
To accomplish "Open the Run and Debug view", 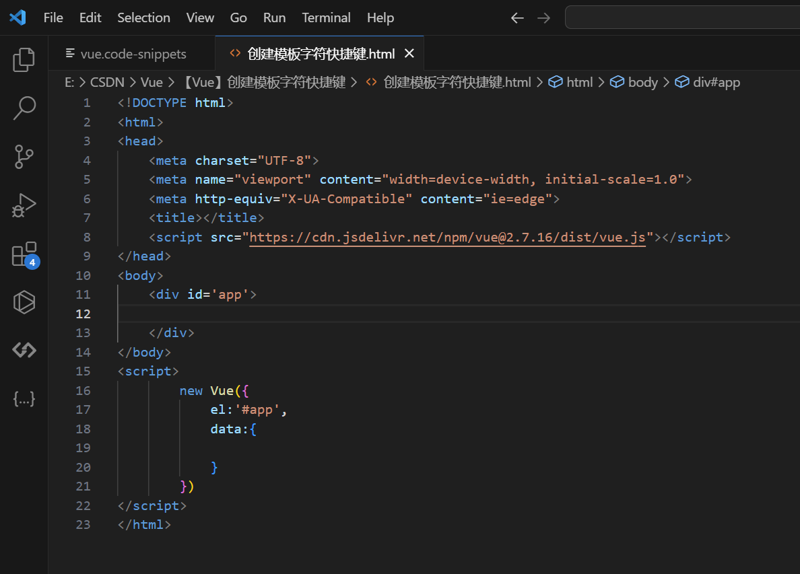I will point(24,205).
